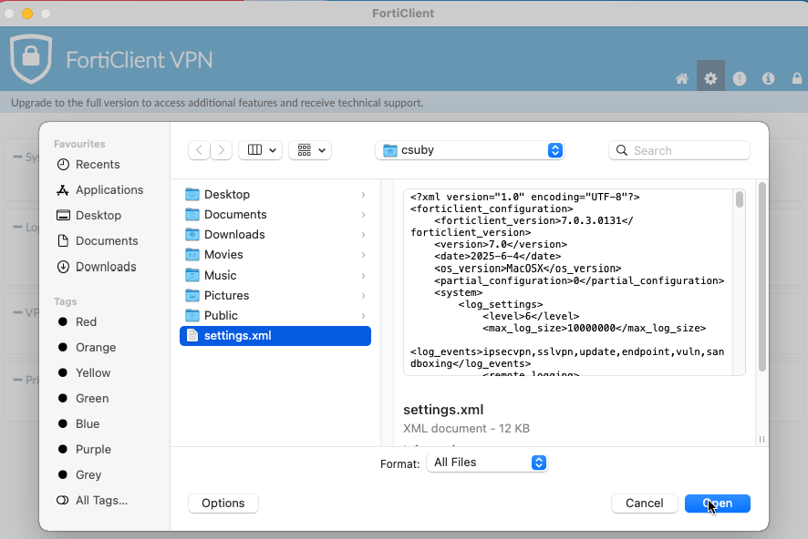The image size is (808, 539).
Task: Select the Pictures folder in file list
Action: 275,295
